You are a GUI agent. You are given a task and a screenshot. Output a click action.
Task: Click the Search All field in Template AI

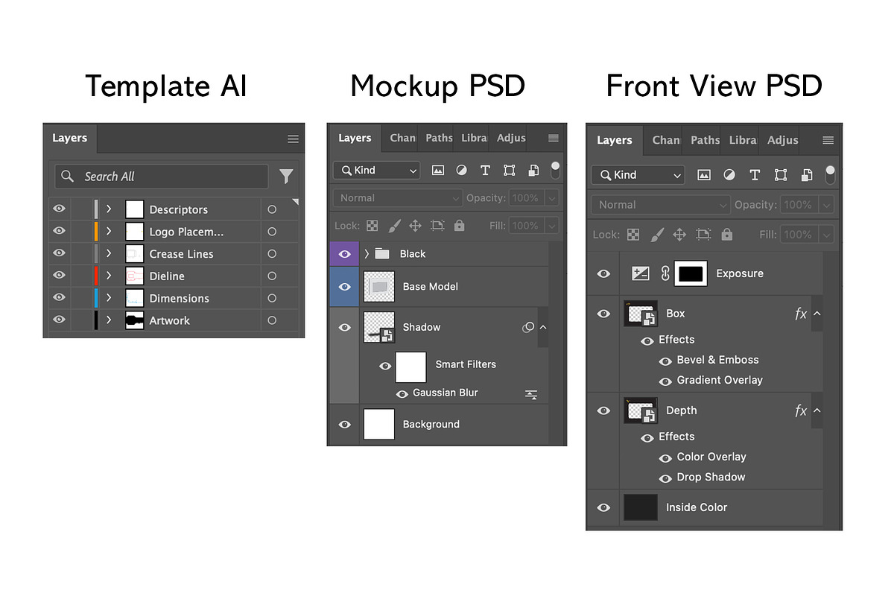(x=162, y=177)
